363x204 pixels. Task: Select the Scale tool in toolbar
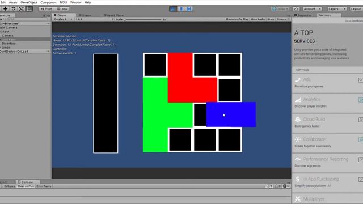pyautogui.click(x=22, y=9)
